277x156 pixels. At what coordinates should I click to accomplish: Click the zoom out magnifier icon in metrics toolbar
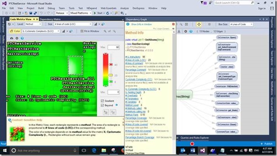[x=105, y=31]
